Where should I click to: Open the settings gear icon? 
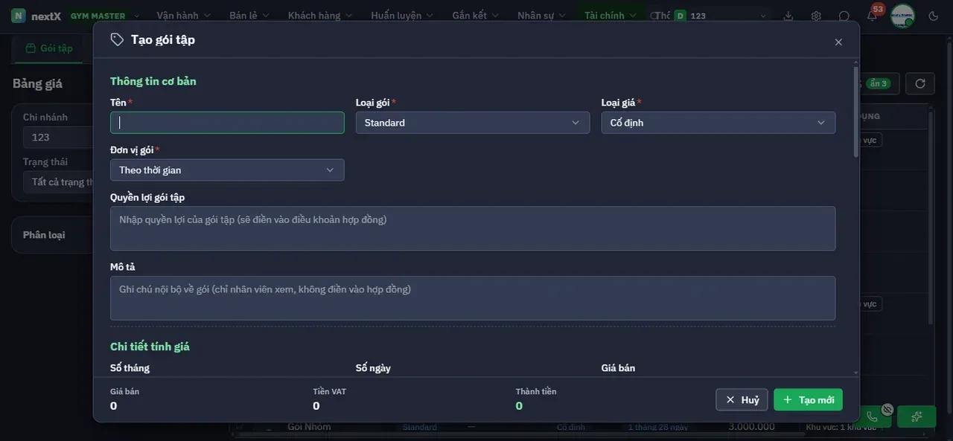[x=816, y=16]
